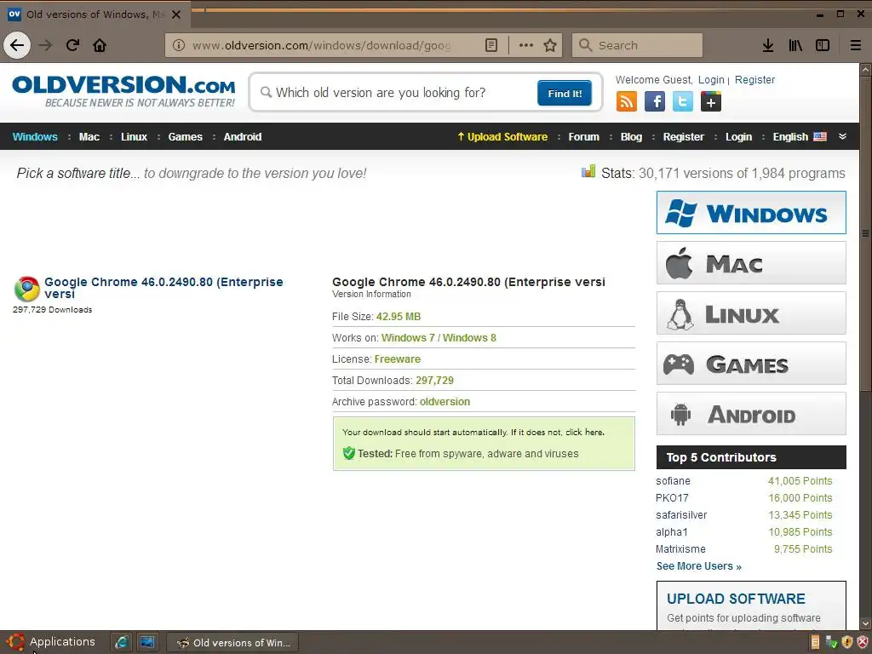
Task: Click See More Users link
Action: pyautogui.click(x=698, y=566)
